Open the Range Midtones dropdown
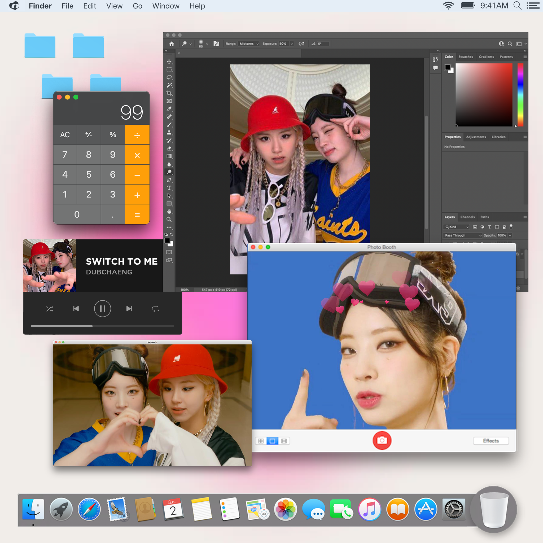 pos(249,44)
